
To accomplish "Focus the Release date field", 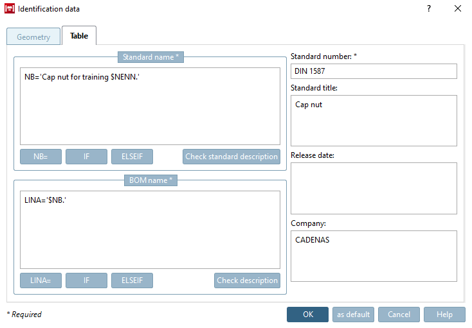I will click(374, 188).
